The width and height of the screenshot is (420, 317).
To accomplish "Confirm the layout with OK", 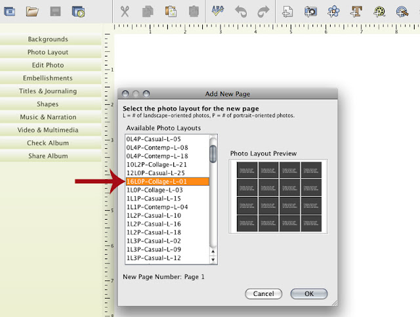I will (309, 293).
